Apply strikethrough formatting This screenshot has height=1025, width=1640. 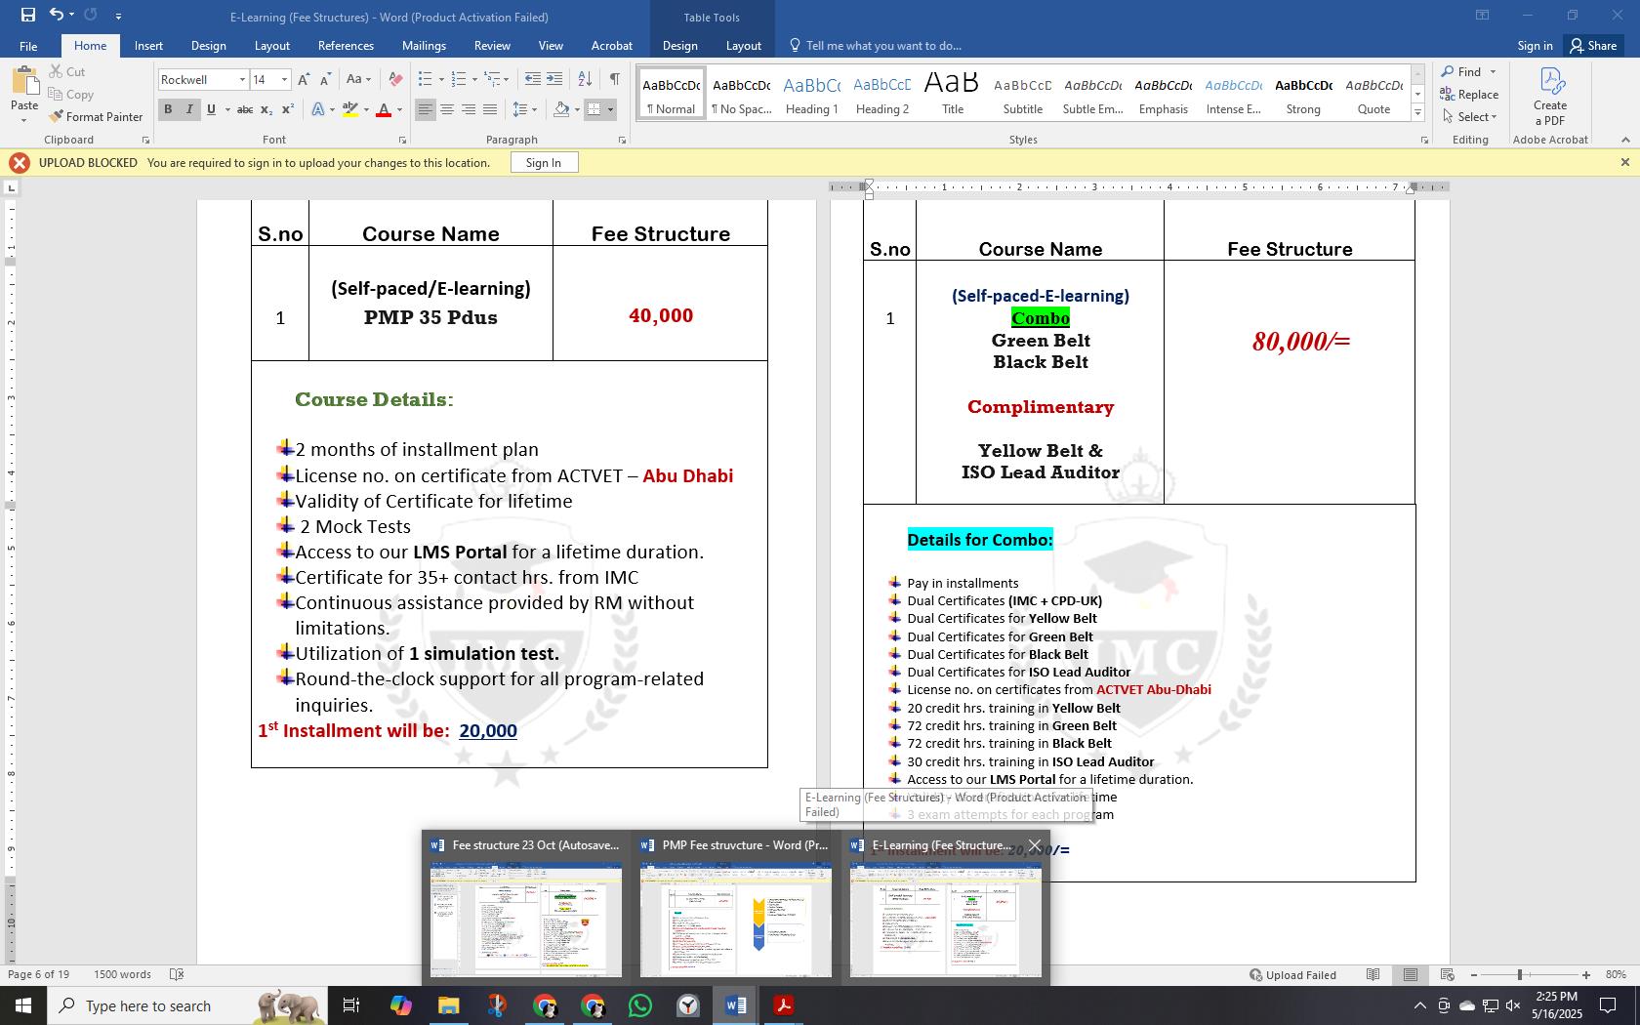(x=245, y=109)
